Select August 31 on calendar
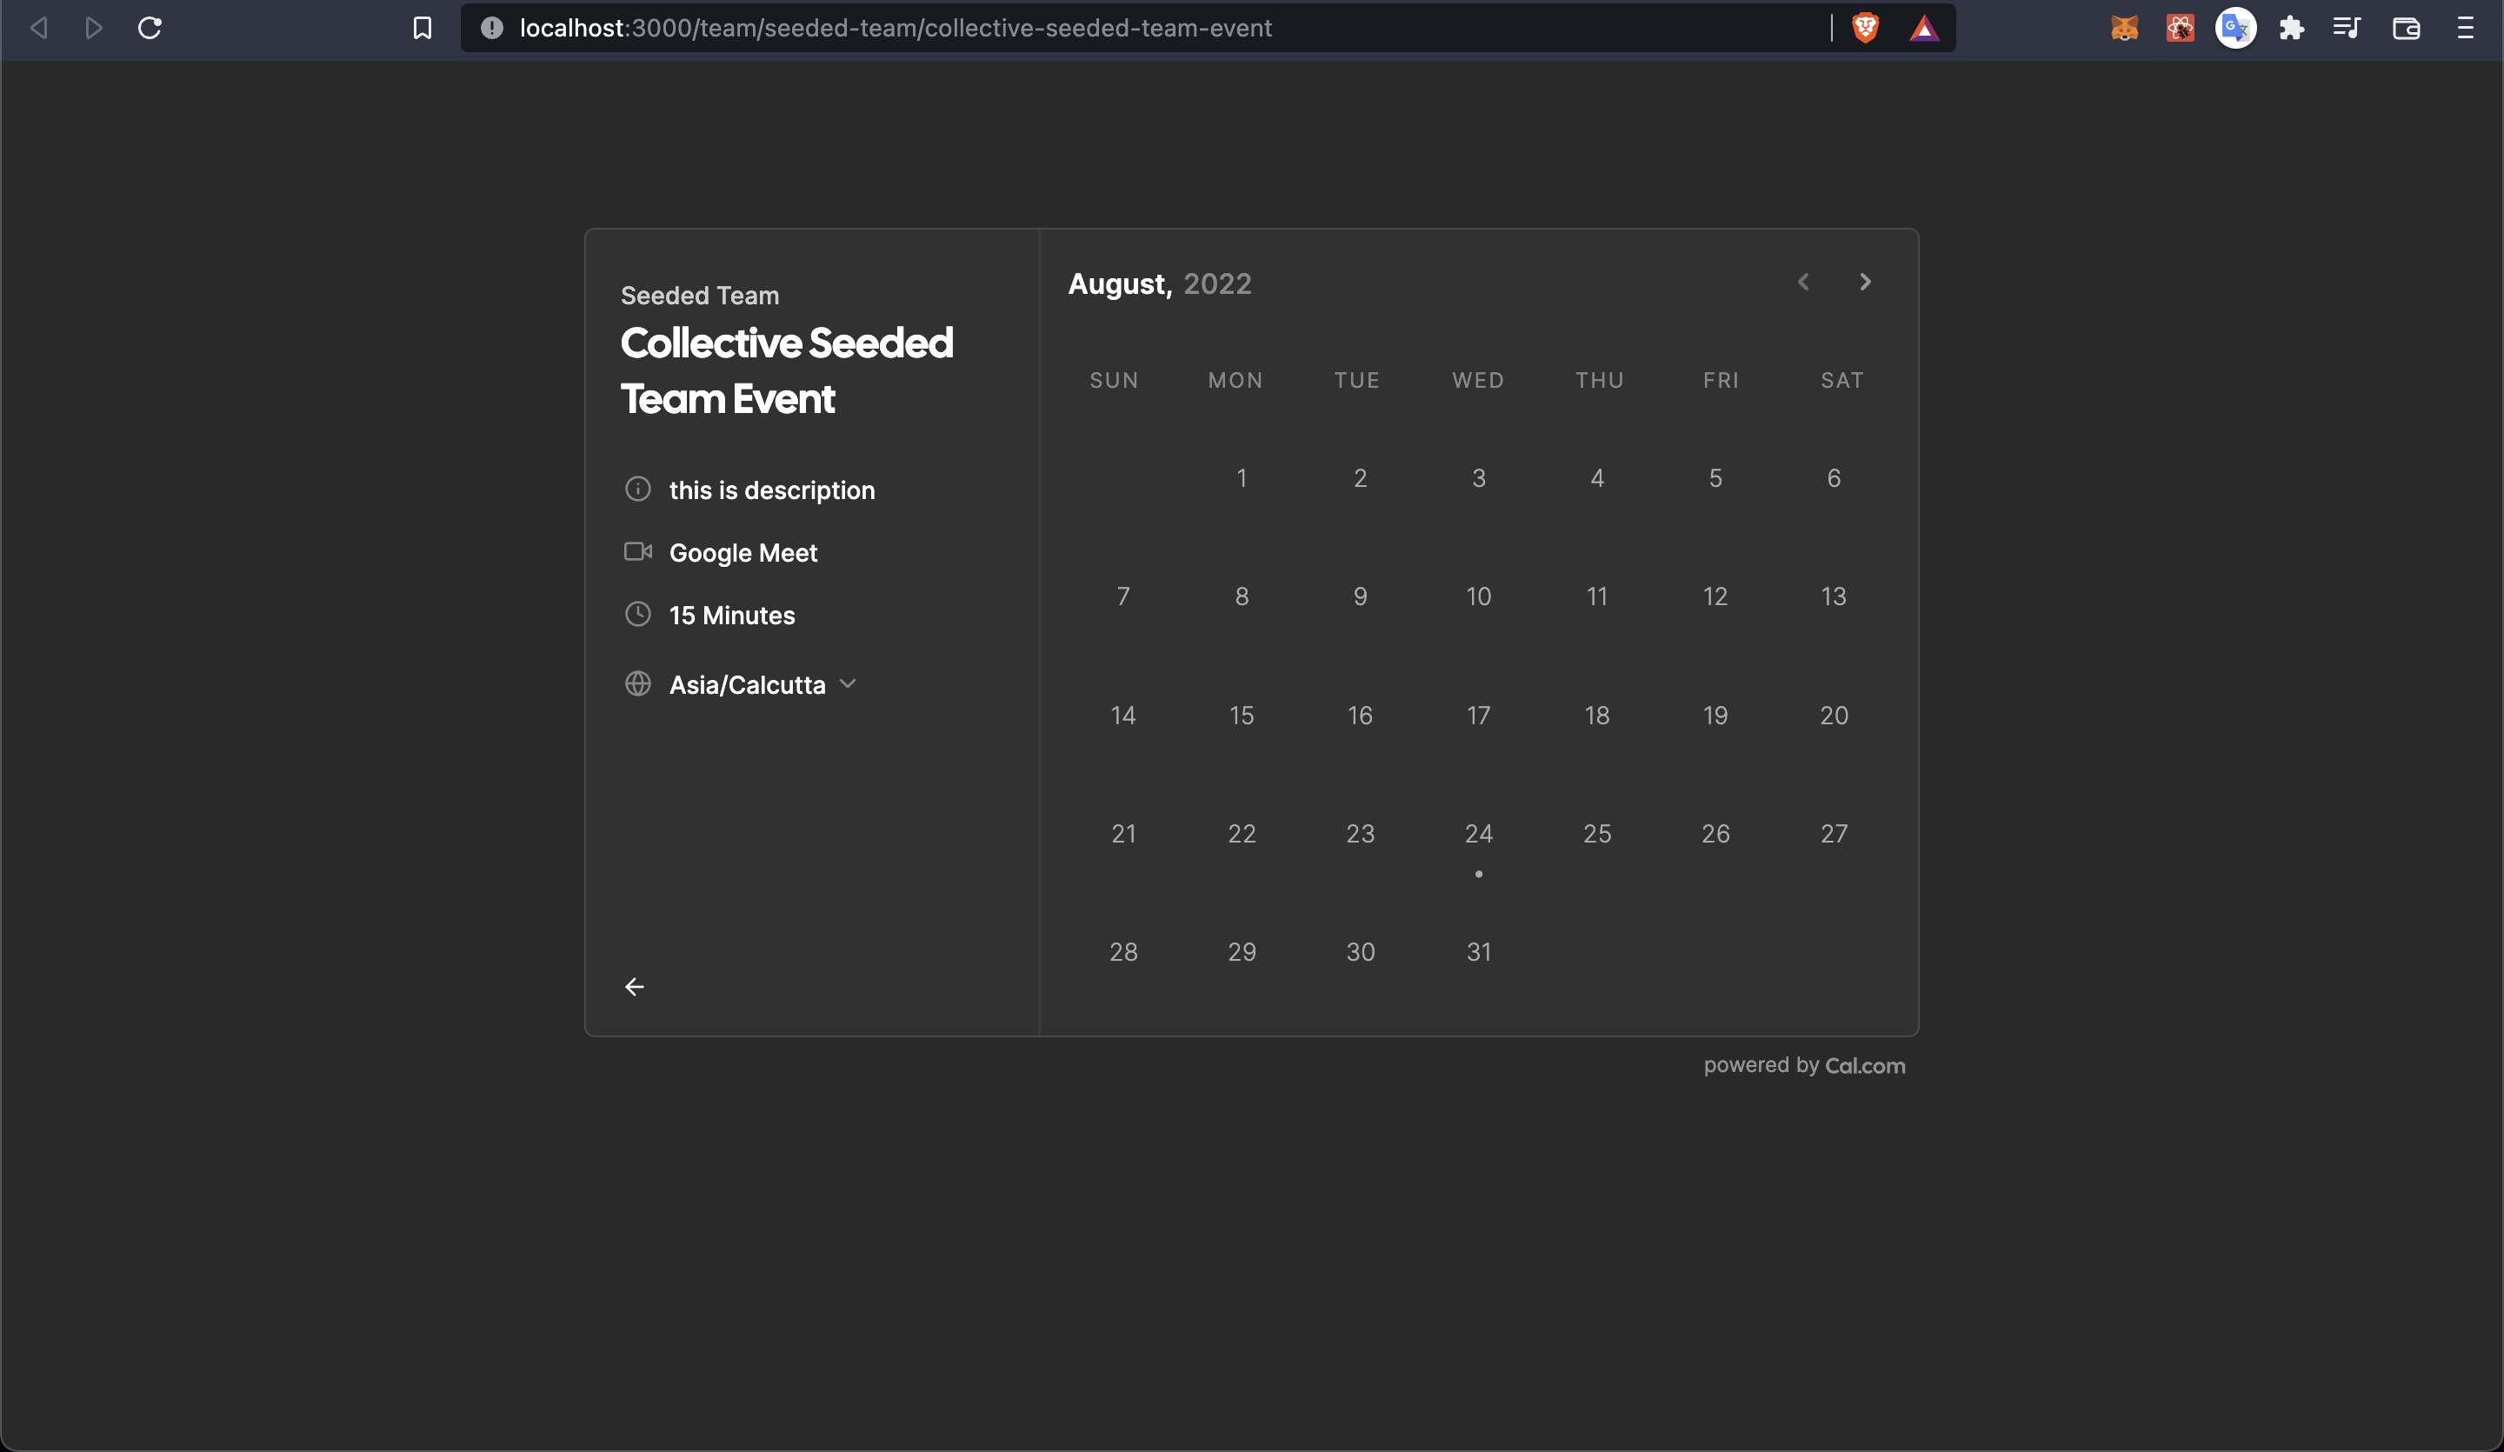Image resolution: width=2504 pixels, height=1452 pixels. (x=1479, y=952)
